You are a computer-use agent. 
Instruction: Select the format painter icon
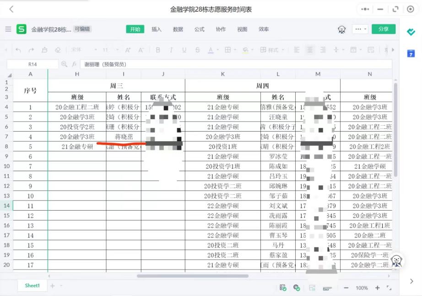click(44, 50)
